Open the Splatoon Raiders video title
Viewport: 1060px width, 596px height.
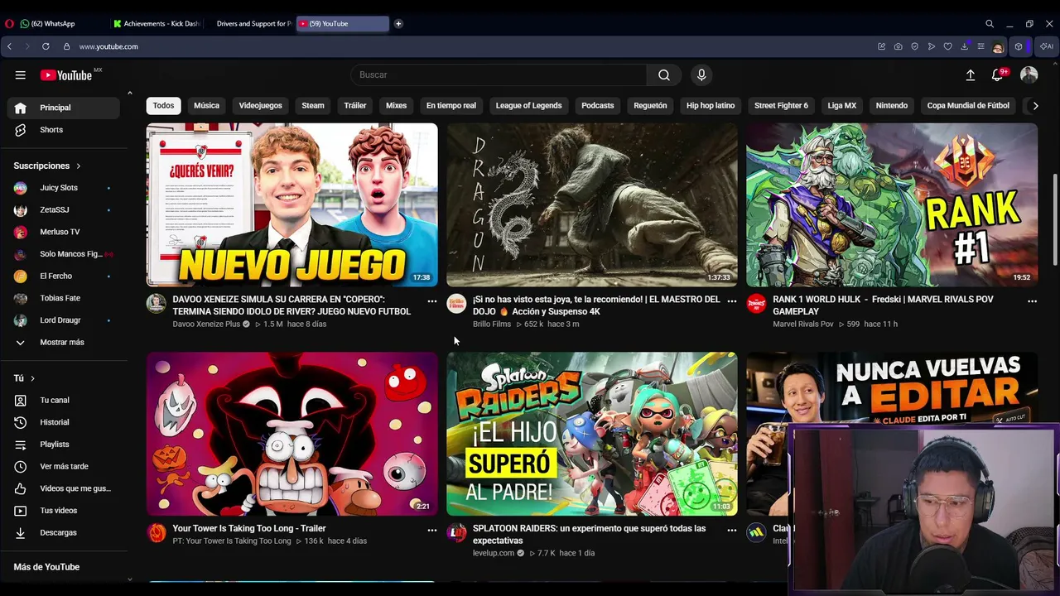(x=589, y=535)
